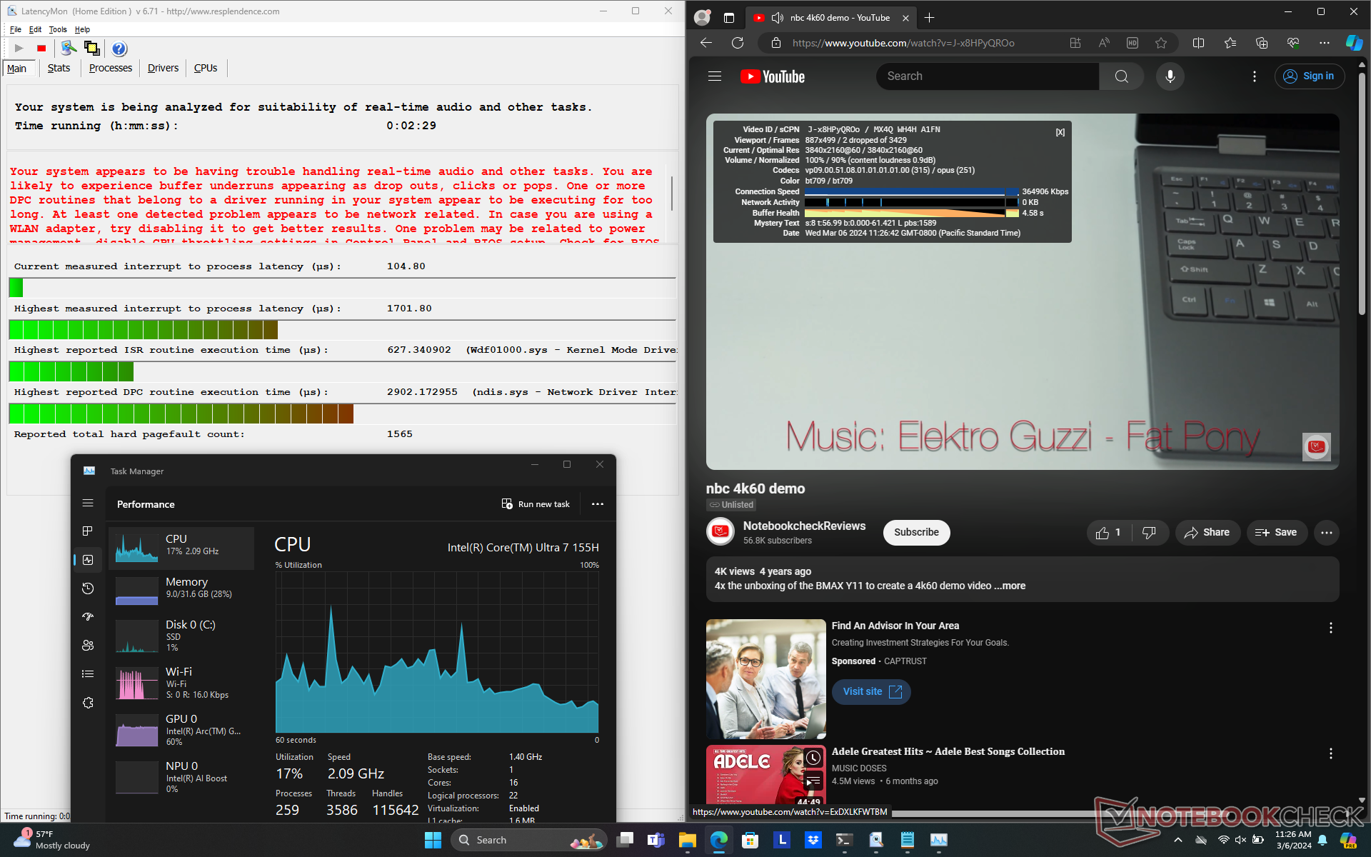
Task: Open NotebookcheckReviews channel name link
Action: pos(804,526)
